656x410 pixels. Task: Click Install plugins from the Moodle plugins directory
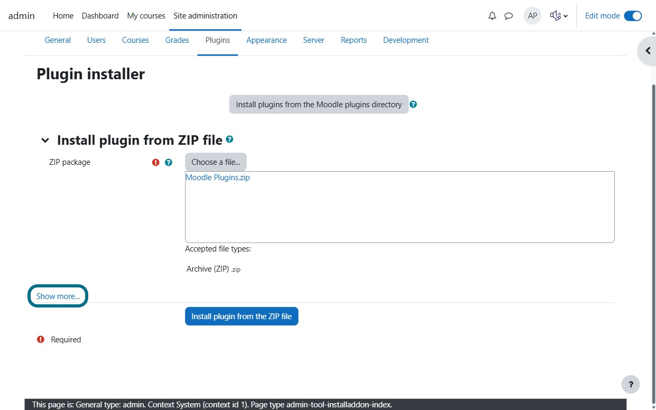tap(319, 105)
